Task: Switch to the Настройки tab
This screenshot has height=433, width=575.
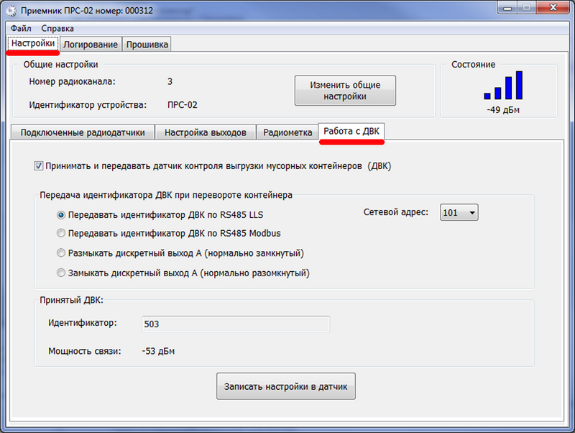Action: point(33,43)
